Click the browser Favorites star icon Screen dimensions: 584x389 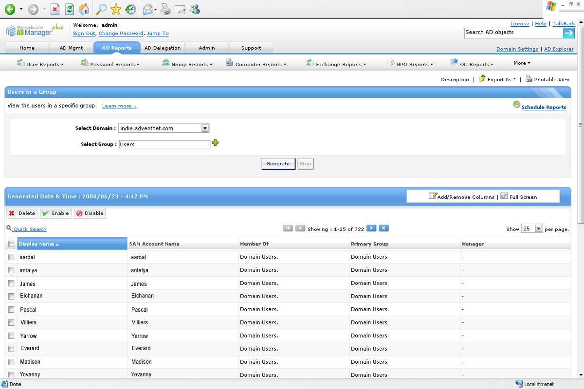click(x=115, y=9)
